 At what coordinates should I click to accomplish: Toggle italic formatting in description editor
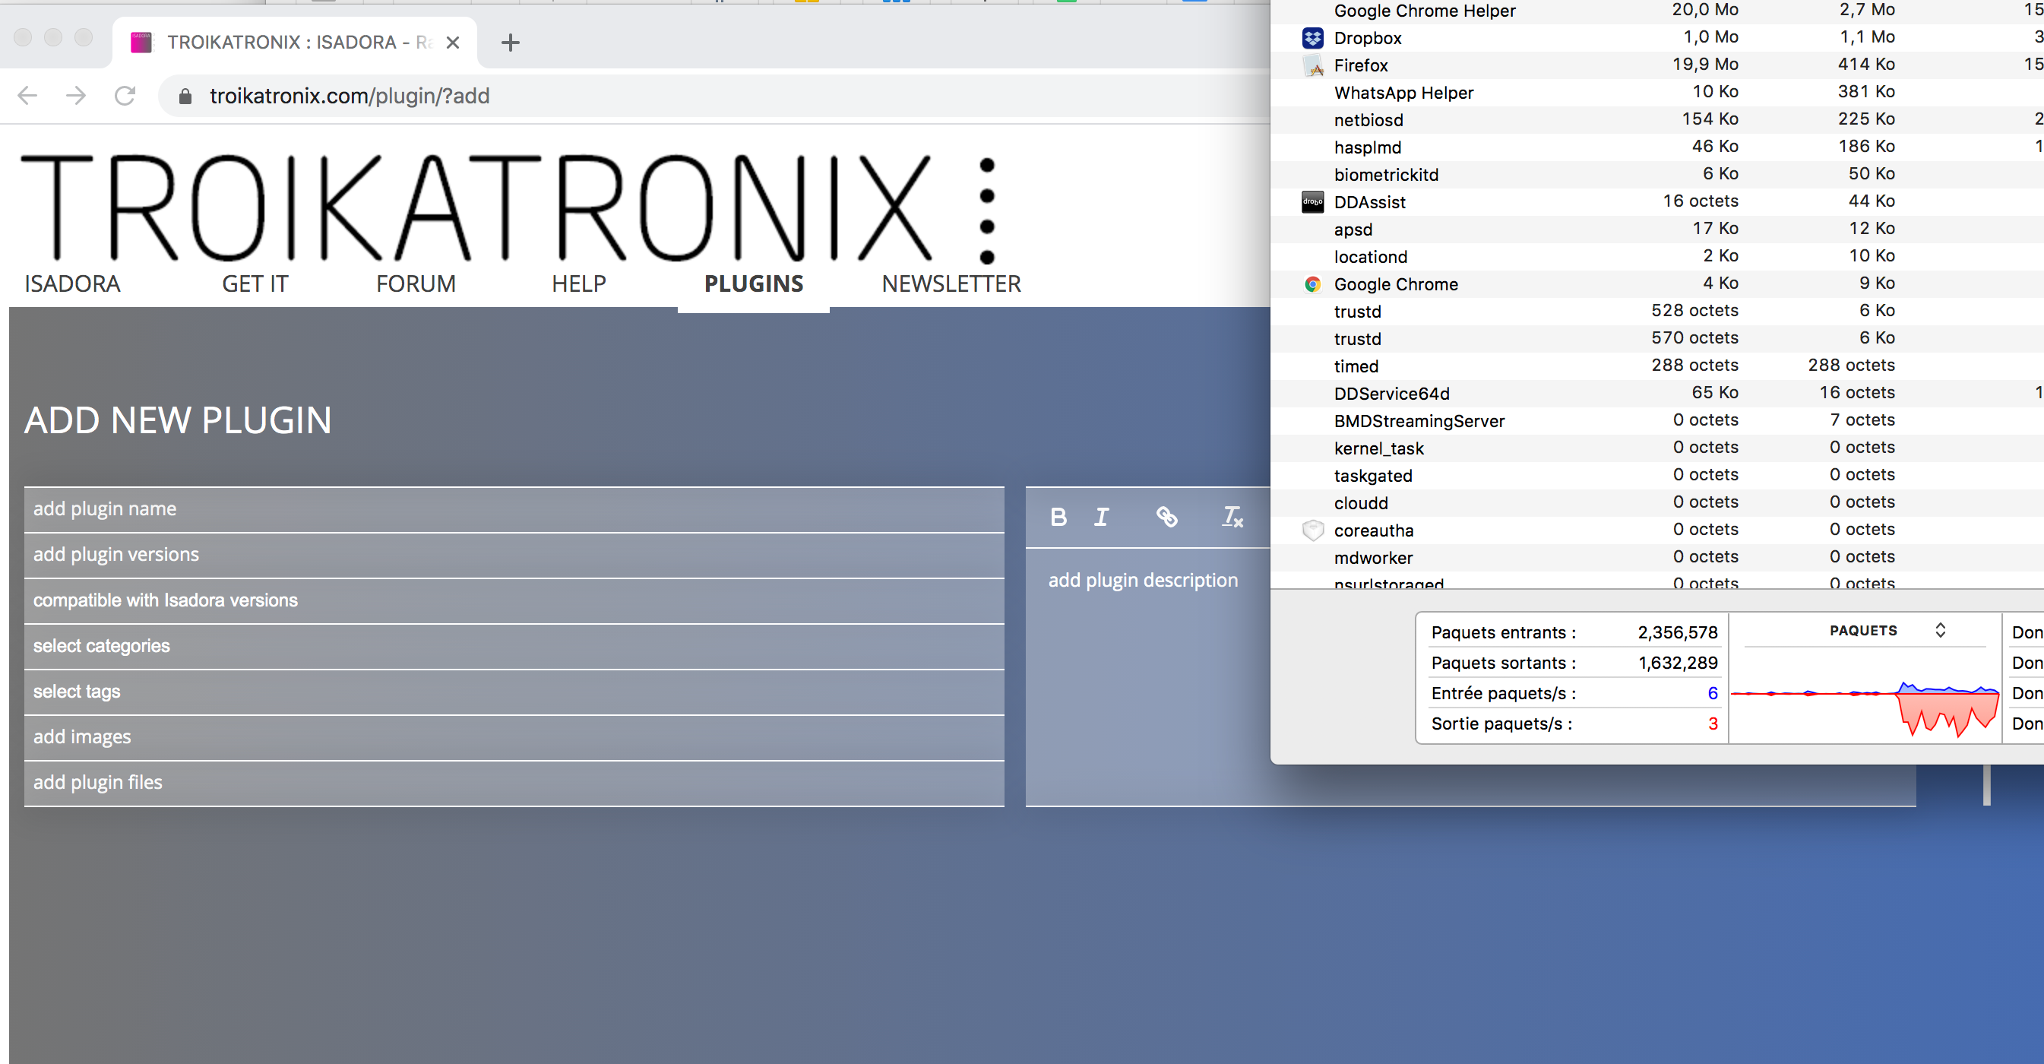(x=1101, y=518)
